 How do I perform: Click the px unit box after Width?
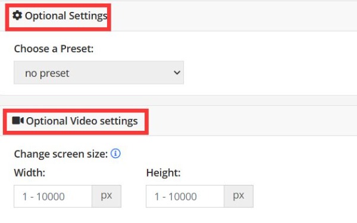107,196
